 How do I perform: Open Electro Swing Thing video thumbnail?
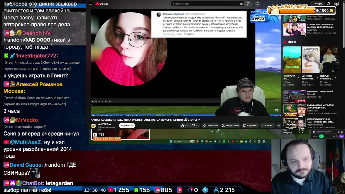295,18
